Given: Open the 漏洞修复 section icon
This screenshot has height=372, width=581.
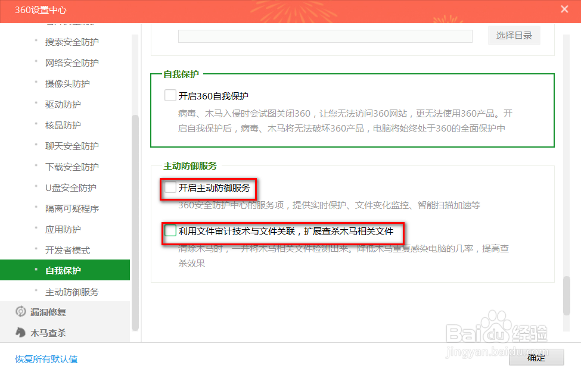Looking at the screenshot, I should 21,312.
